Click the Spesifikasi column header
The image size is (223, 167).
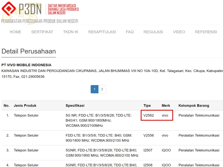point(75,105)
